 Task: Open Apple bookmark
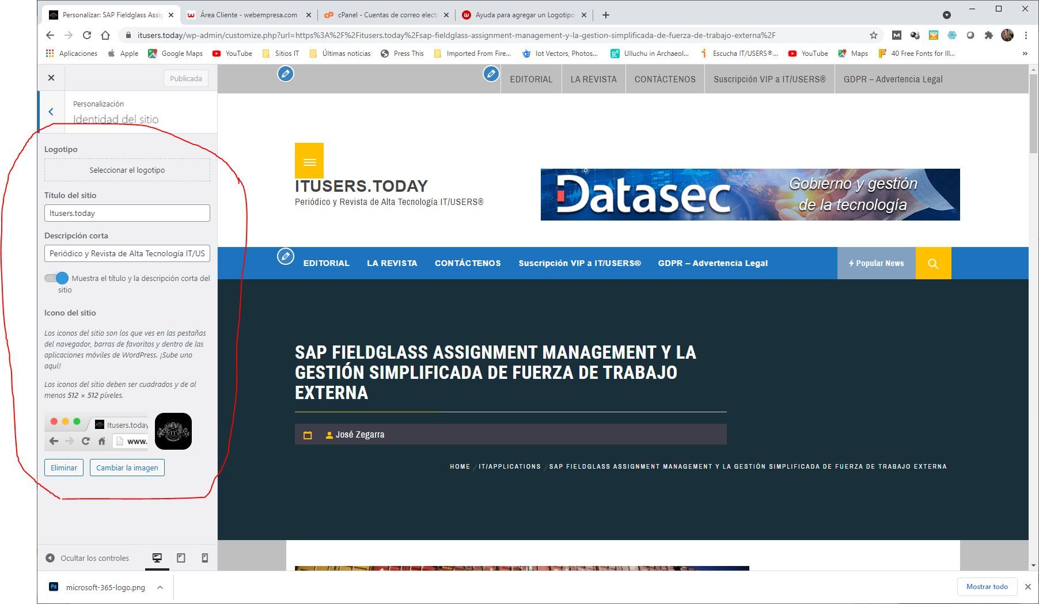point(123,53)
